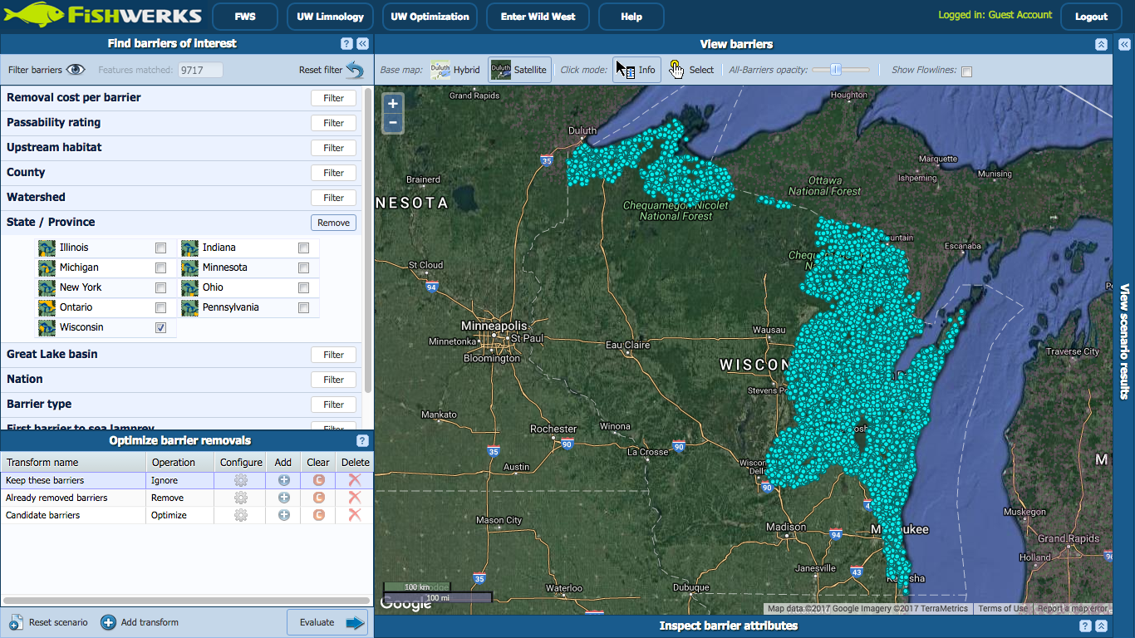The height and width of the screenshot is (638, 1135).
Task: Click the Illinois state icon
Action: pos(47,248)
